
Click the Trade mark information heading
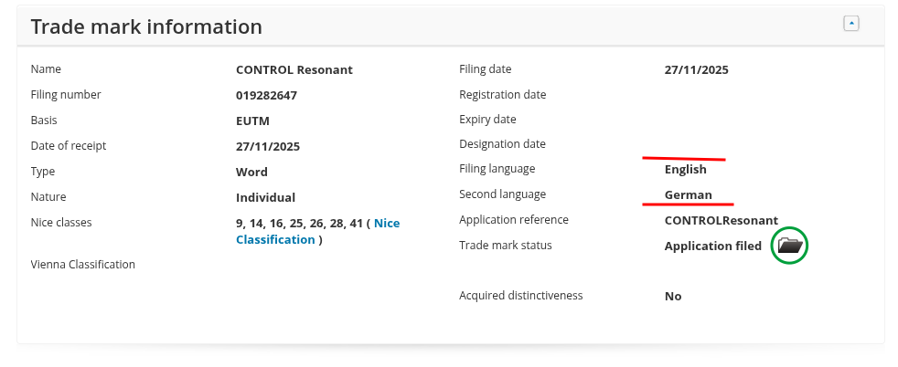[x=146, y=26]
